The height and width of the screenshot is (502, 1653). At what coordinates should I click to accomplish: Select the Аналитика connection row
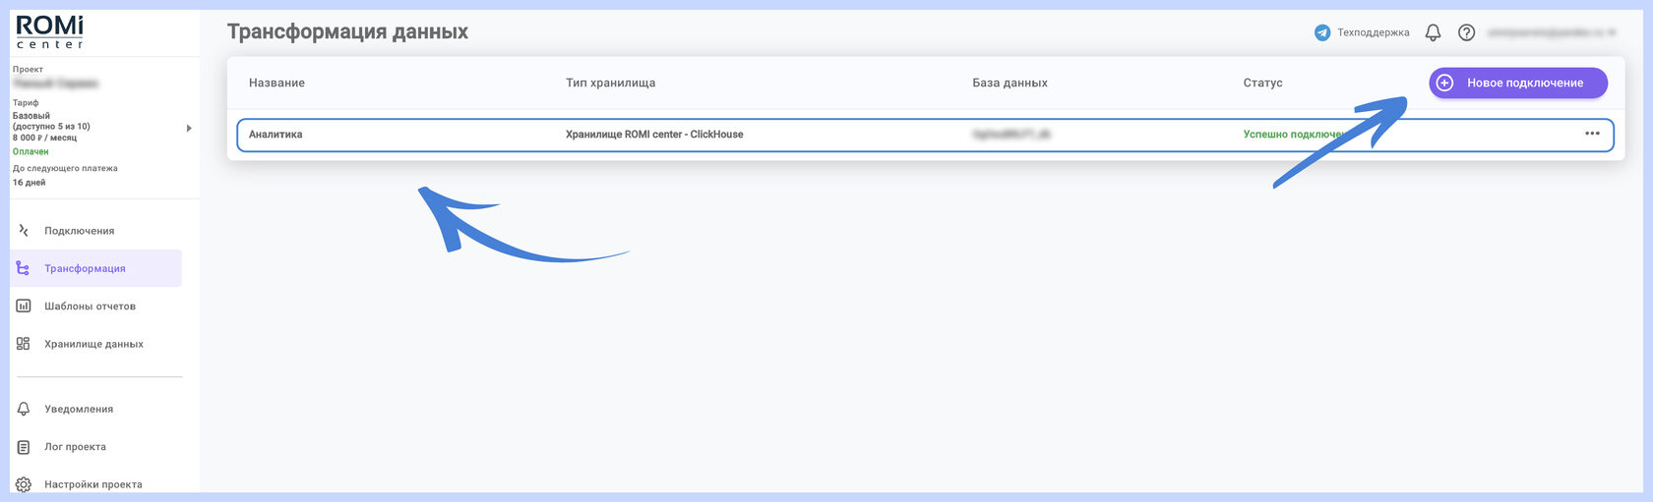coord(925,135)
